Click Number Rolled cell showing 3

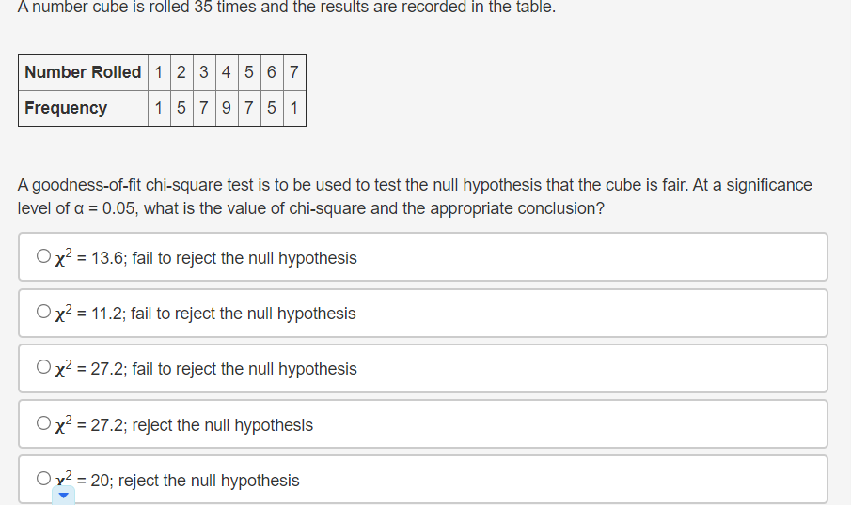pyautogui.click(x=204, y=72)
